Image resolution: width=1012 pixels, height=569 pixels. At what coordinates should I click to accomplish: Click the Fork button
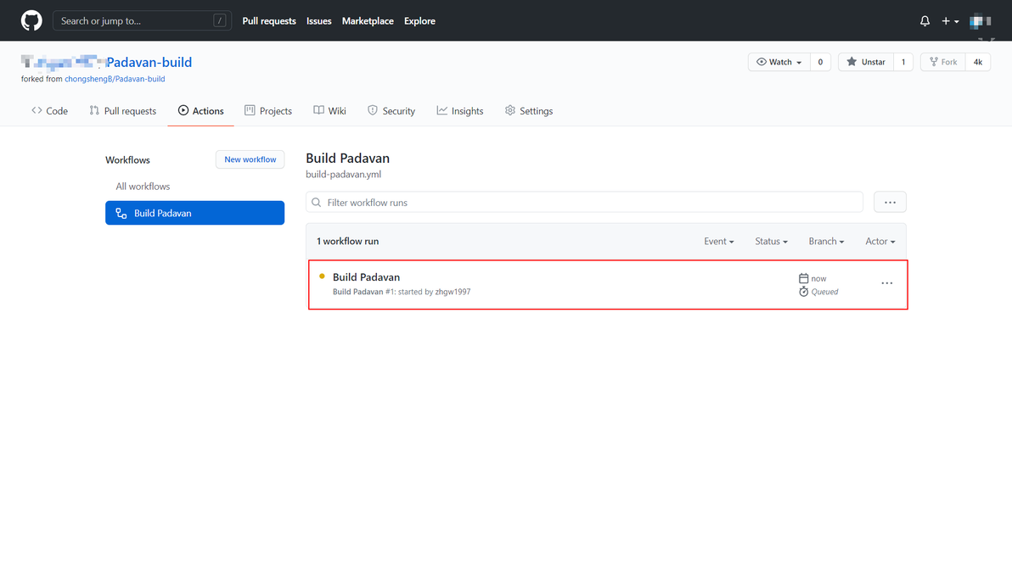click(942, 62)
